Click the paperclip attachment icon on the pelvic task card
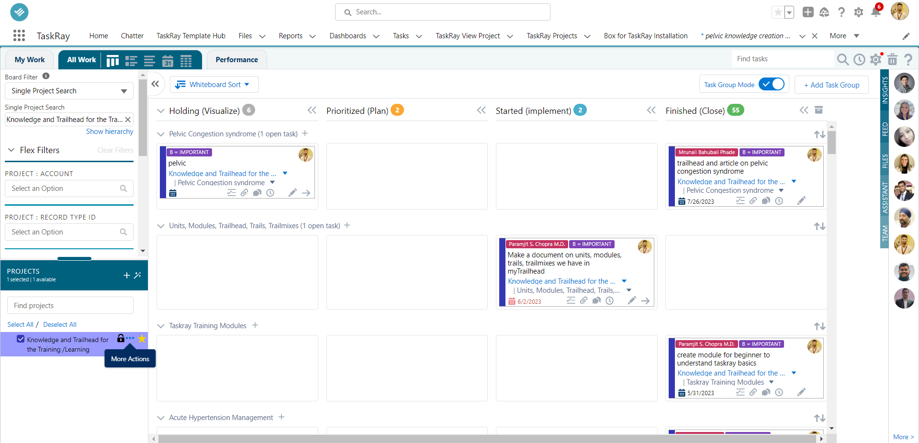 click(x=245, y=193)
